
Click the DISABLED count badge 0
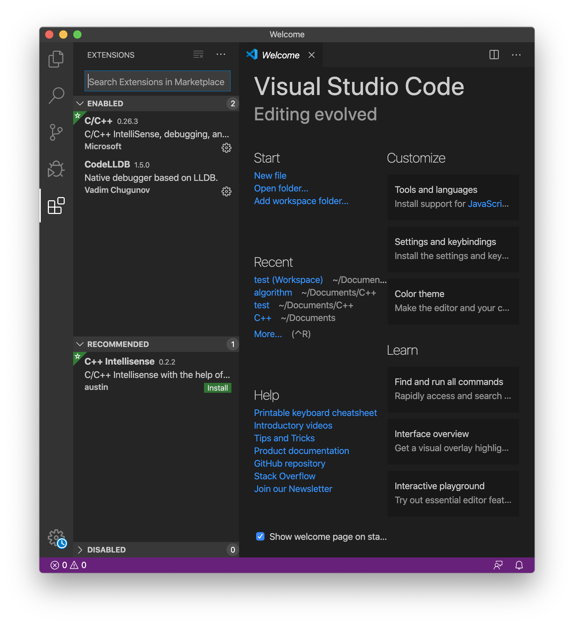[232, 550]
